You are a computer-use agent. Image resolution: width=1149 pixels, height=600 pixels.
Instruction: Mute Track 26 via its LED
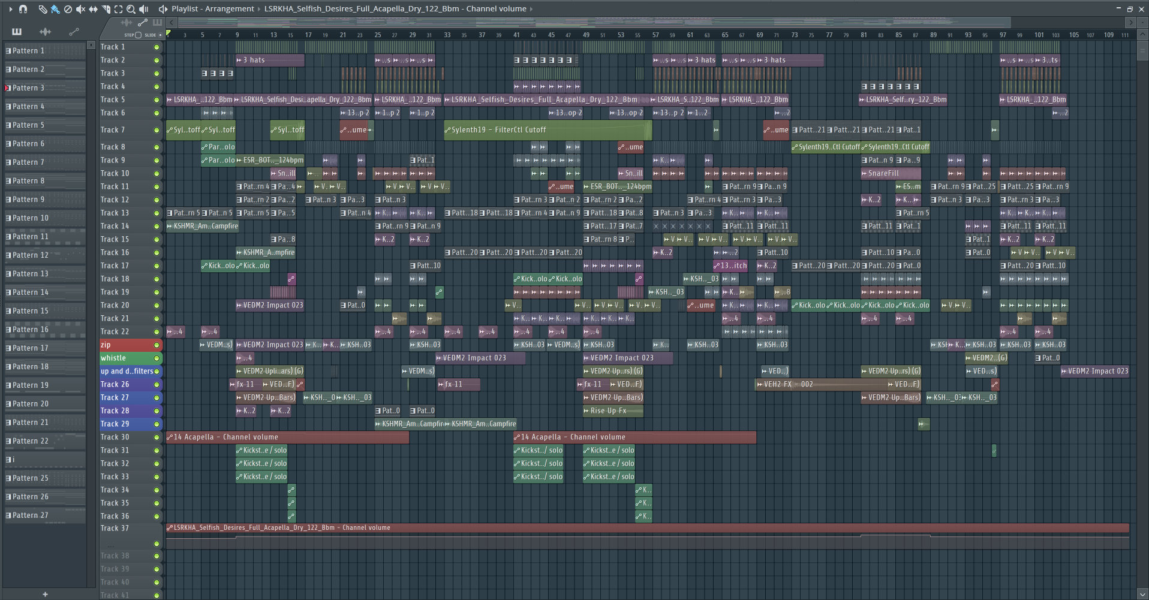[157, 385]
